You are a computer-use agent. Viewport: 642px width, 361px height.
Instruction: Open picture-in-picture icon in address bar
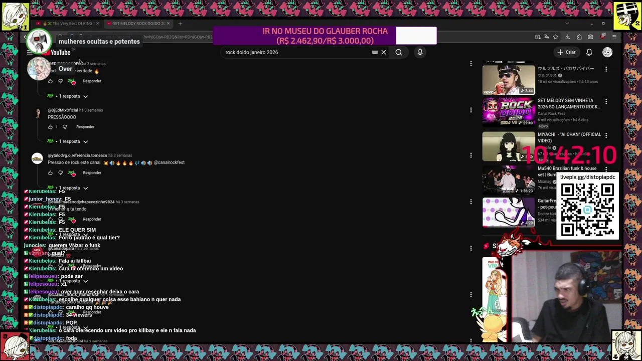538,37
